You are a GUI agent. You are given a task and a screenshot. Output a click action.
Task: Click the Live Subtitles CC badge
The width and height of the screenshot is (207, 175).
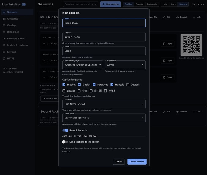(x=24, y=5)
